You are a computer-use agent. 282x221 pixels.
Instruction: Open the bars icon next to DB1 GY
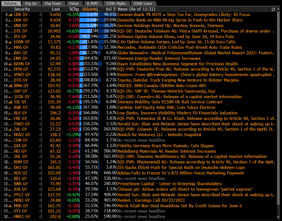coord(10,168)
